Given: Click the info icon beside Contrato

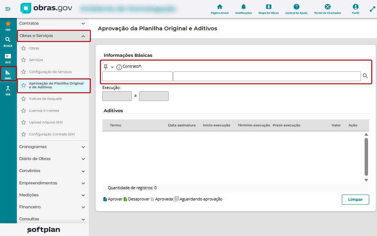Looking at the screenshot, I should tap(119, 67).
